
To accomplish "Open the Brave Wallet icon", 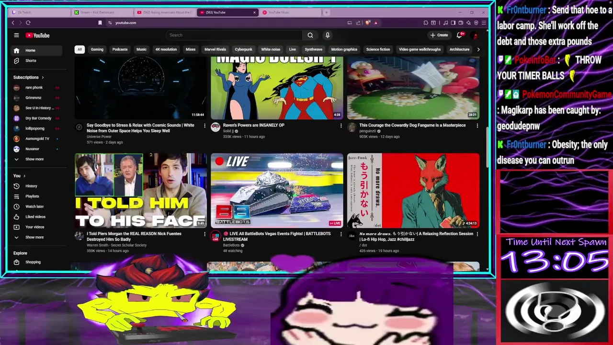I will pyautogui.click(x=461, y=23).
